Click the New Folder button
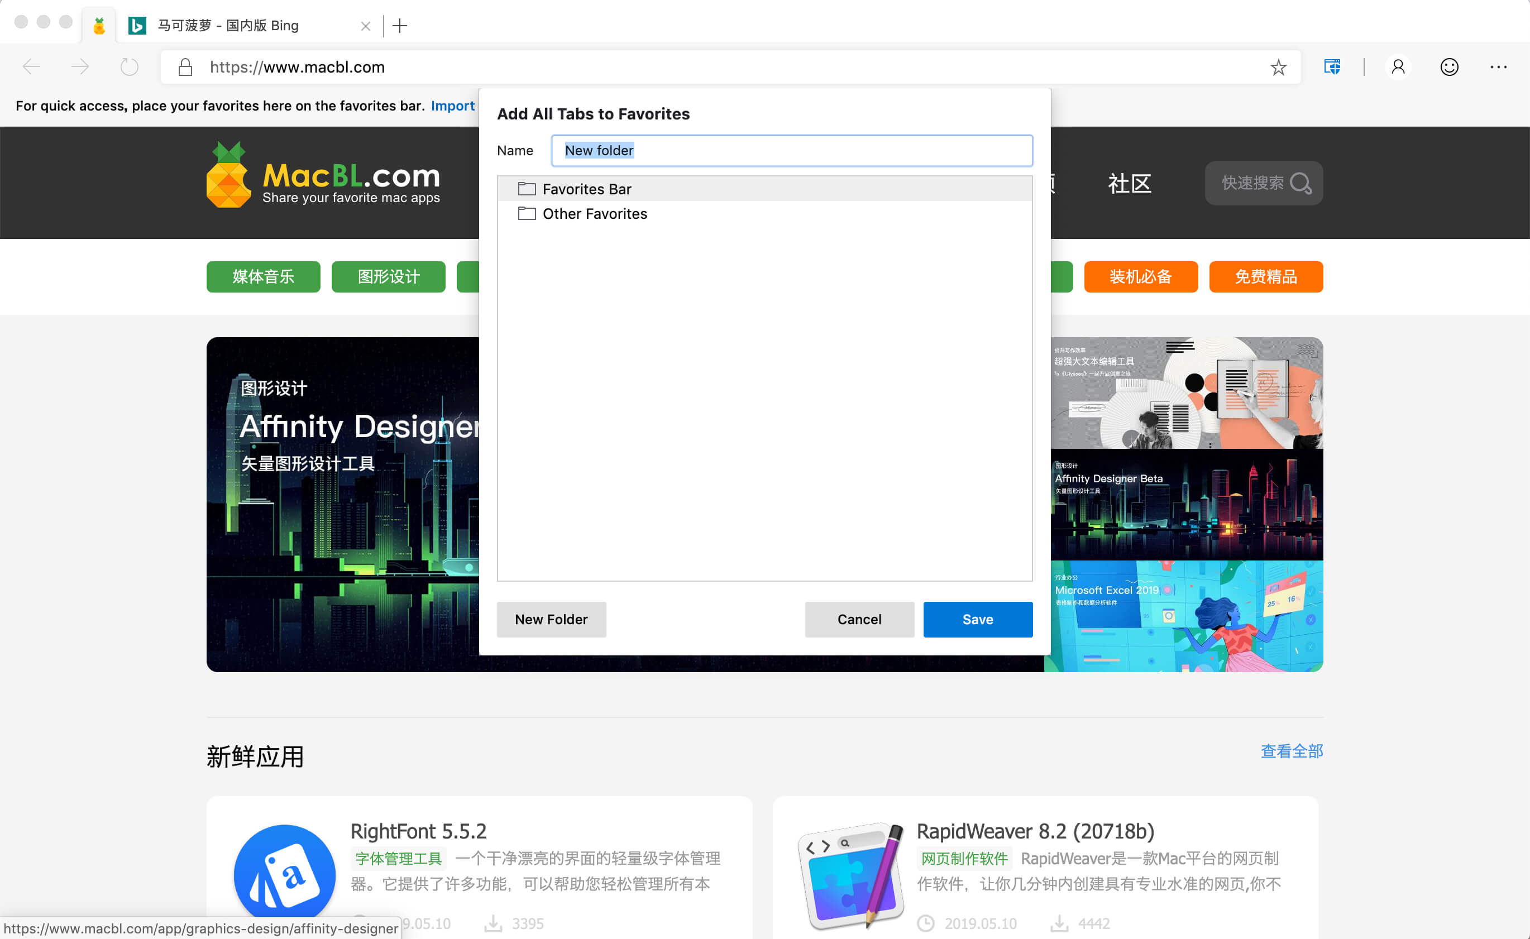1530x939 pixels. pyautogui.click(x=551, y=619)
